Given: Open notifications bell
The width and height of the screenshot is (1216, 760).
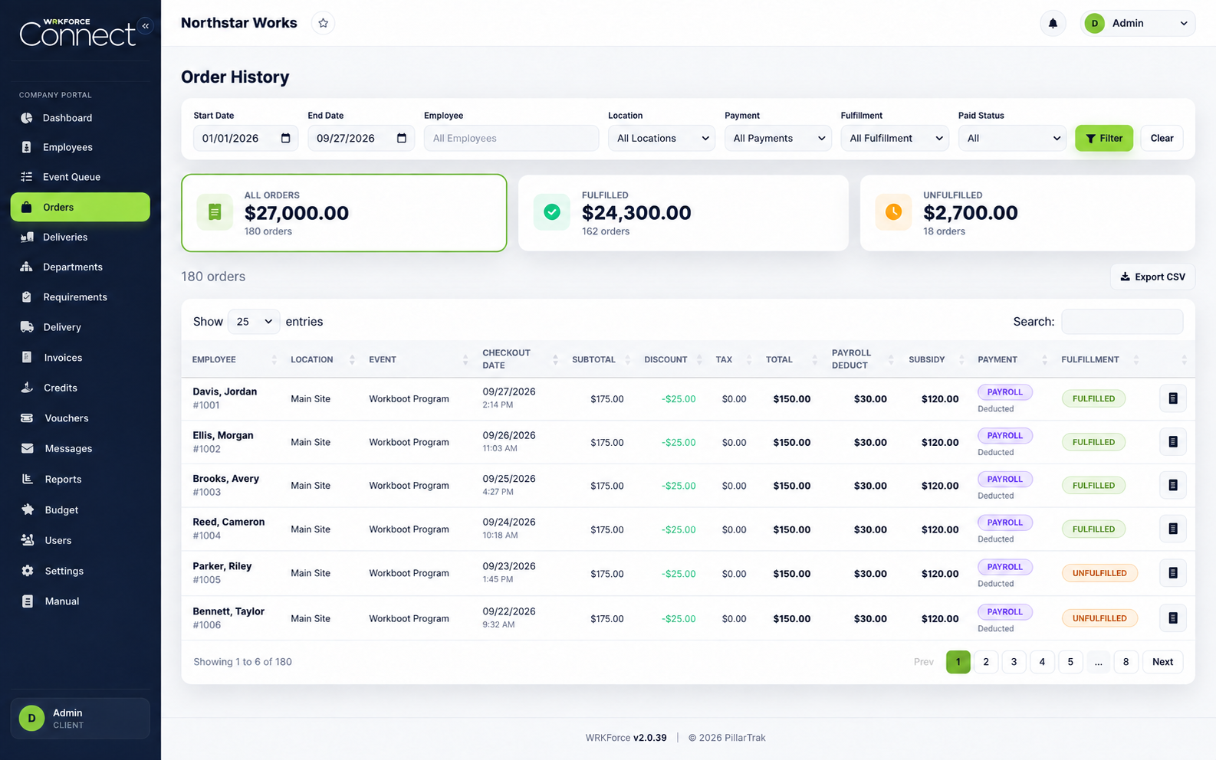Looking at the screenshot, I should tap(1053, 23).
